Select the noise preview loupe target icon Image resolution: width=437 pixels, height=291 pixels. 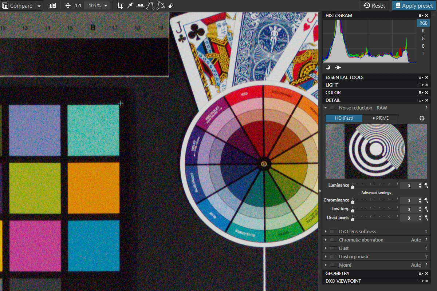coord(422,118)
